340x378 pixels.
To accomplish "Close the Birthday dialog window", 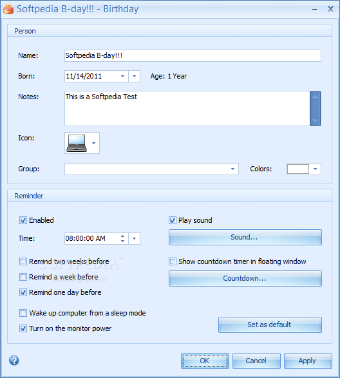I will coord(330,9).
